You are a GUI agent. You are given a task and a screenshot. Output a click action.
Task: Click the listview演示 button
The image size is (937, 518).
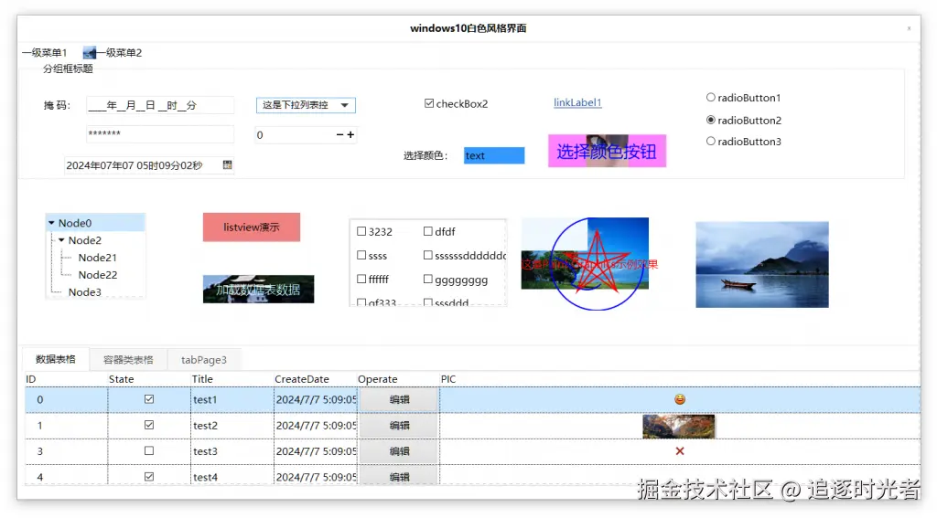(251, 227)
